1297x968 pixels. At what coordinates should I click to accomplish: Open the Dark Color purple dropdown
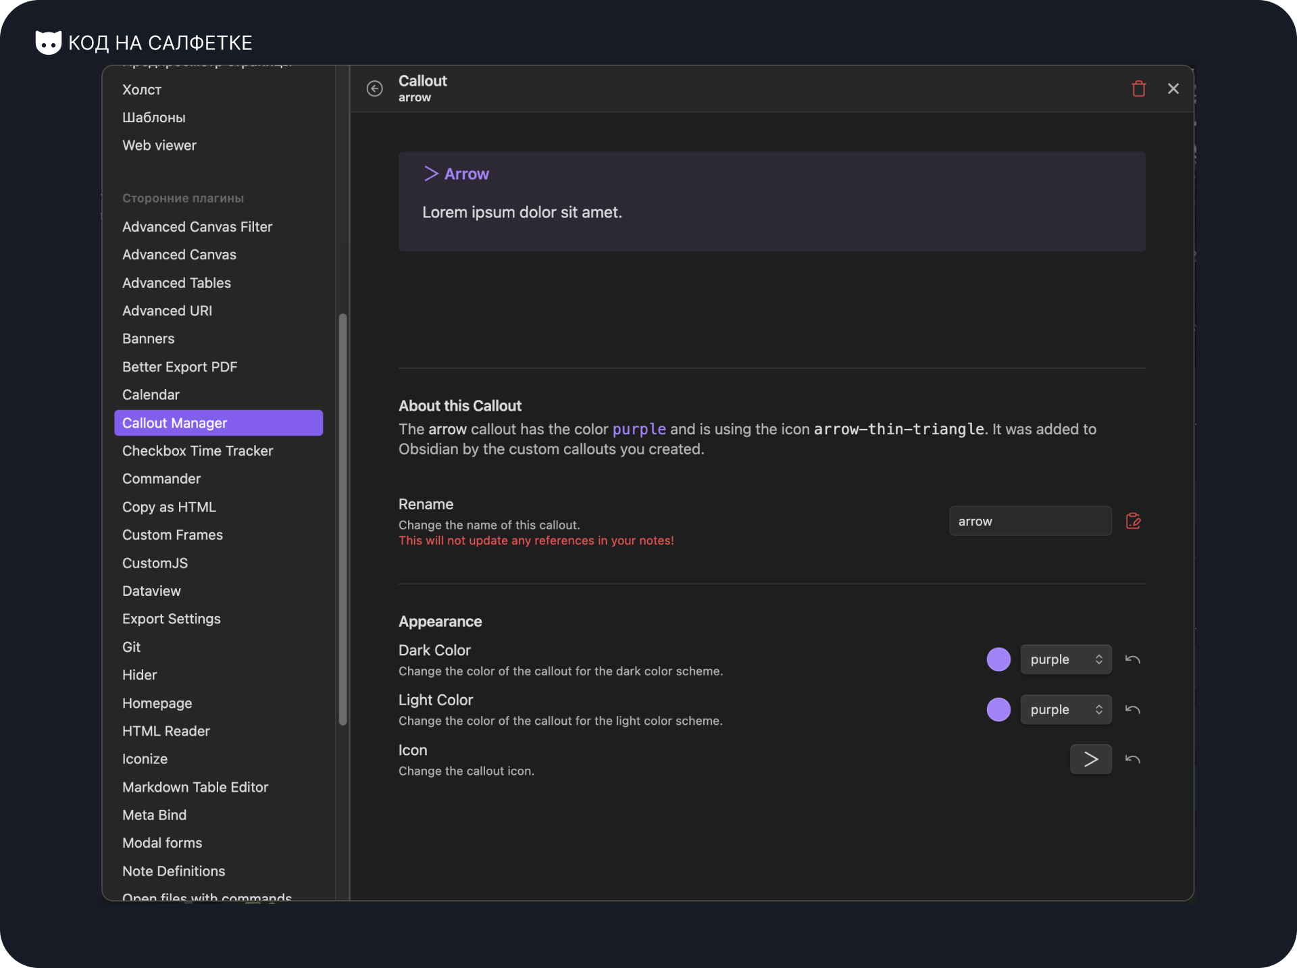coord(1065,659)
